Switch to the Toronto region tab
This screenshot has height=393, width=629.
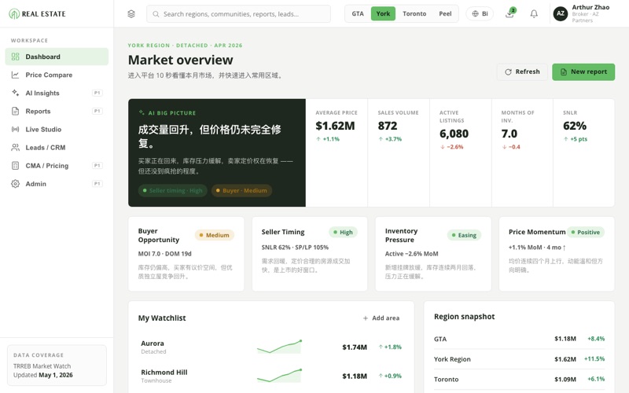pos(414,13)
